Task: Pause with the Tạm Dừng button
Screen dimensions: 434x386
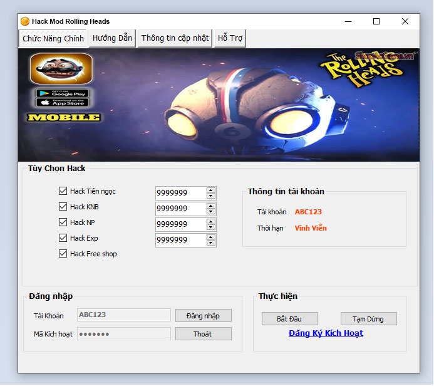Action: [368, 319]
